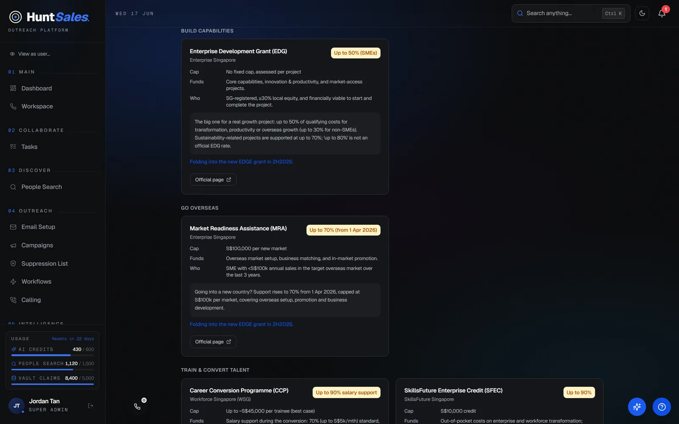Toggle dark mode with the moon icon
679x424 pixels.
click(x=642, y=14)
